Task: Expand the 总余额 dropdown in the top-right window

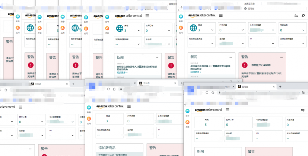Action: (x=243, y=44)
